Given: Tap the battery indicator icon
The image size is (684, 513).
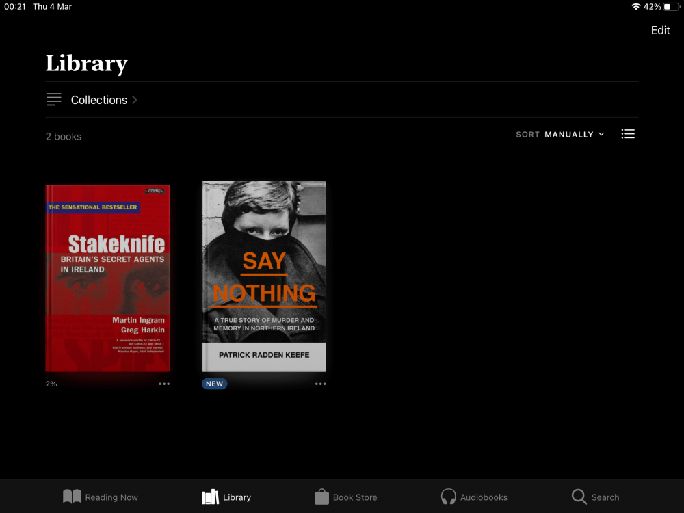Looking at the screenshot, I should click(672, 7).
